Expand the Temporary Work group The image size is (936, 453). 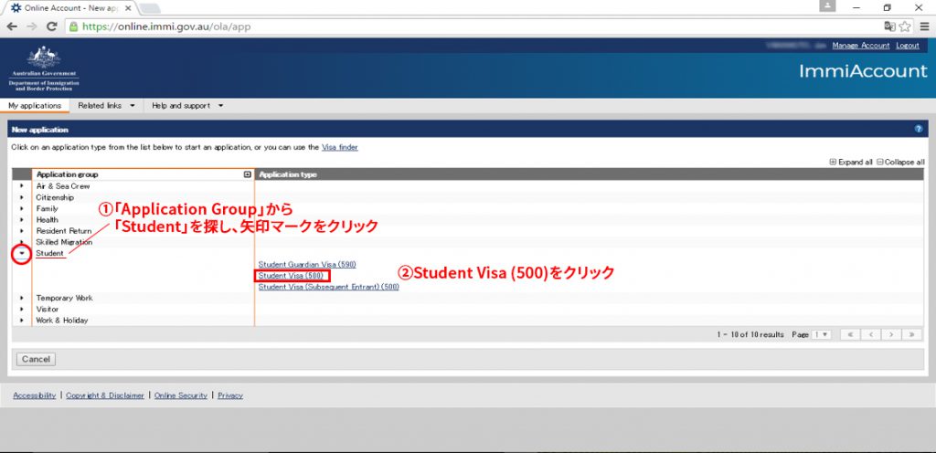pyautogui.click(x=22, y=298)
